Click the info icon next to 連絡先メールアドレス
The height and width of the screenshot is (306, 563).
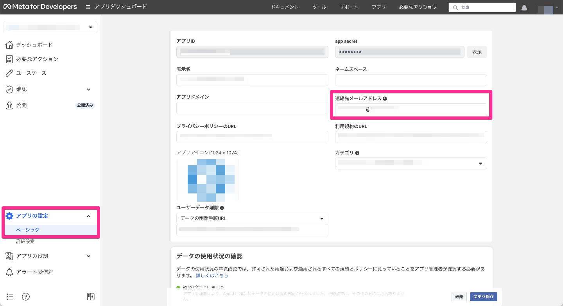point(385,98)
